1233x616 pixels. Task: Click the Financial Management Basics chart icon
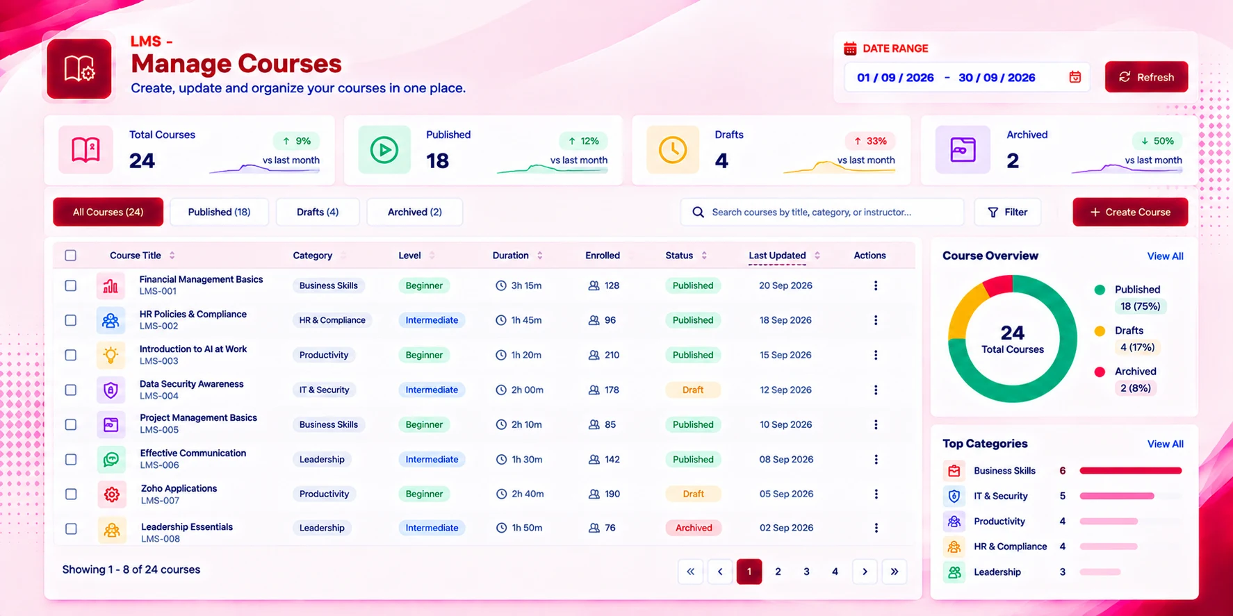(111, 285)
